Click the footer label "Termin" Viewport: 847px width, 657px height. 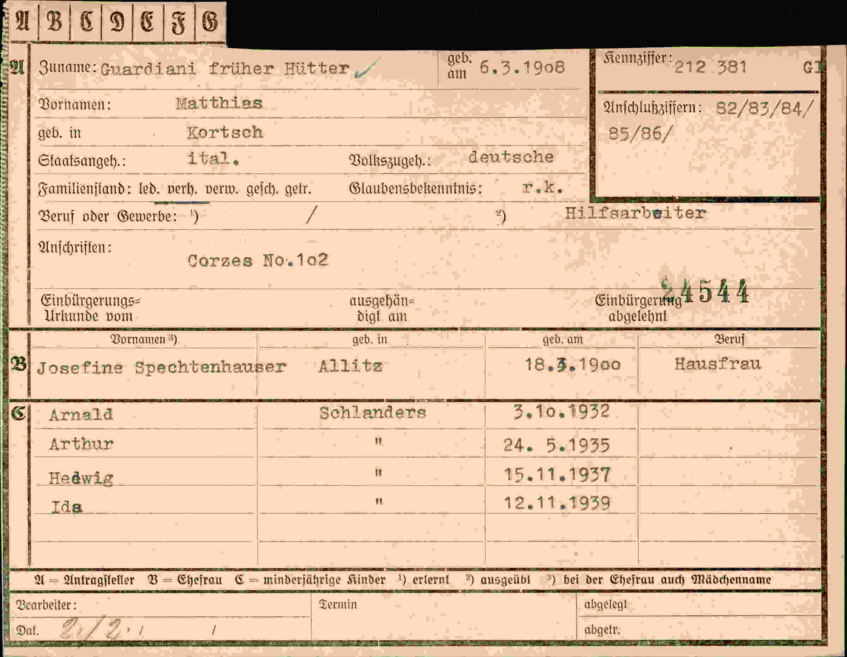[x=338, y=604]
